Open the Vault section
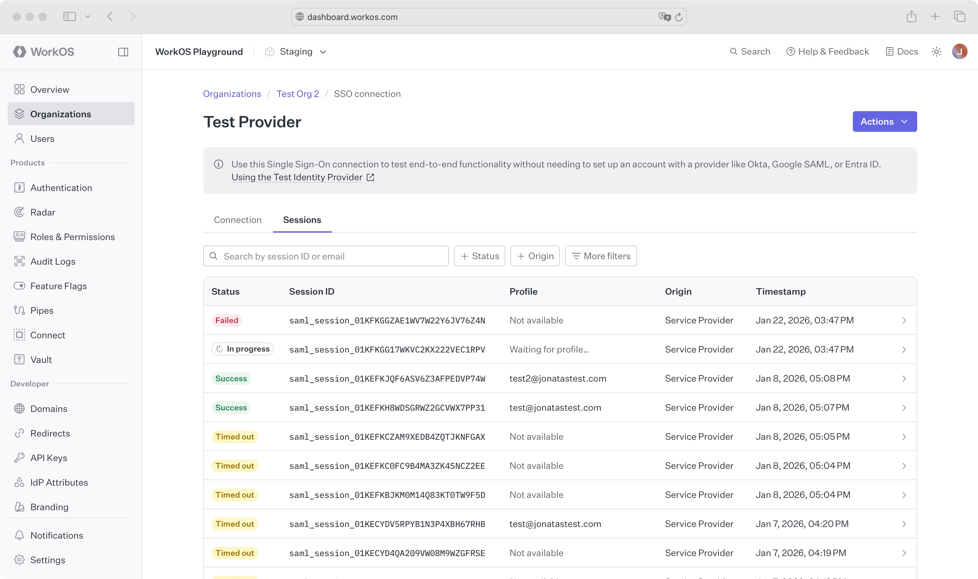Image resolution: width=978 pixels, height=579 pixels. tap(41, 359)
